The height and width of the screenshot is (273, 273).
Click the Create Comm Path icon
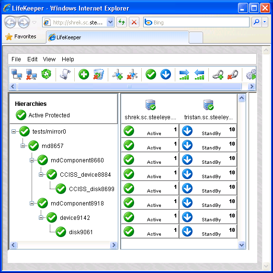point(117,74)
